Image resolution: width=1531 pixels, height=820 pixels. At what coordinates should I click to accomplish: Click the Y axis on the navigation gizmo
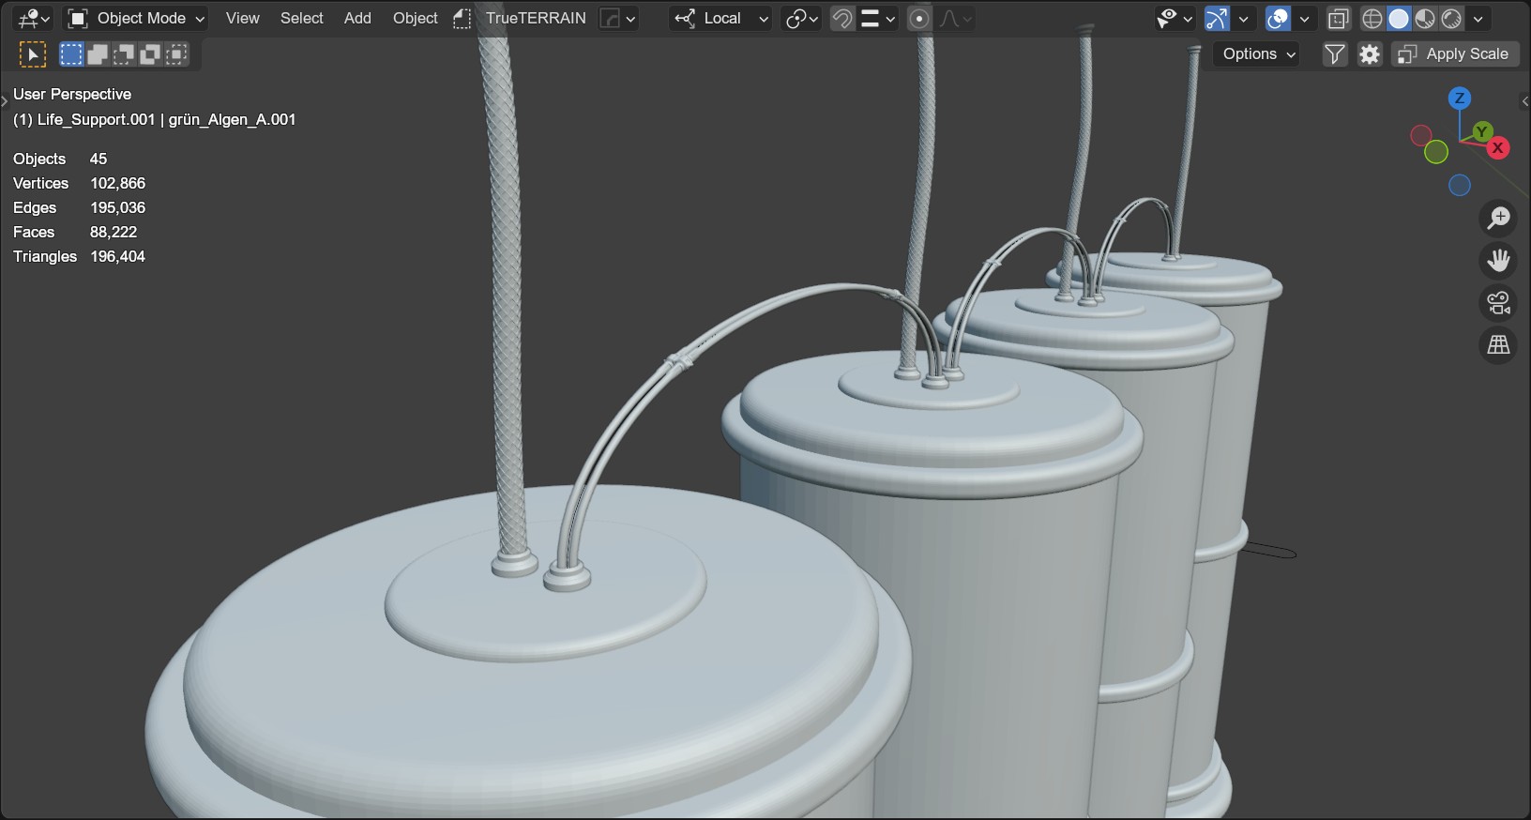tap(1482, 131)
